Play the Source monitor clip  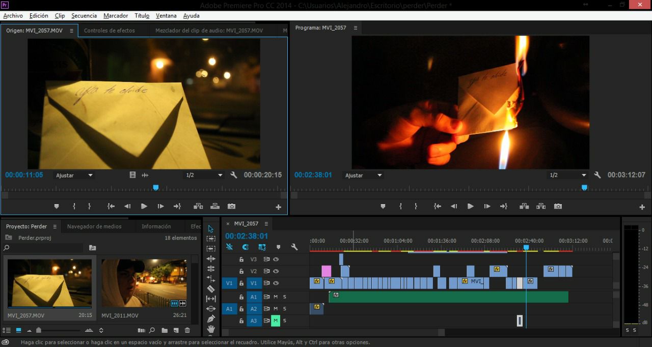[144, 206]
